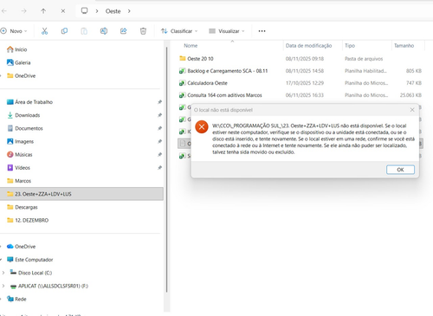Stop loading with the X beside up arrow
Image resolution: width=433 pixels, height=316 pixels.
click(63, 11)
